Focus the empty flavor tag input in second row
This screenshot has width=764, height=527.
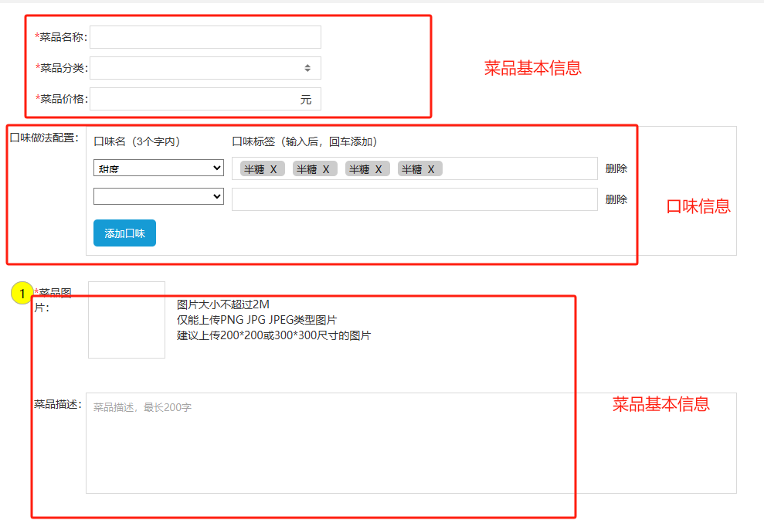(x=414, y=199)
